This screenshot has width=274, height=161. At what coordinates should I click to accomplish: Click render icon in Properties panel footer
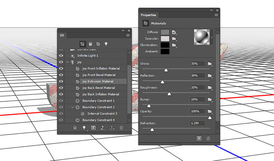click(199, 139)
